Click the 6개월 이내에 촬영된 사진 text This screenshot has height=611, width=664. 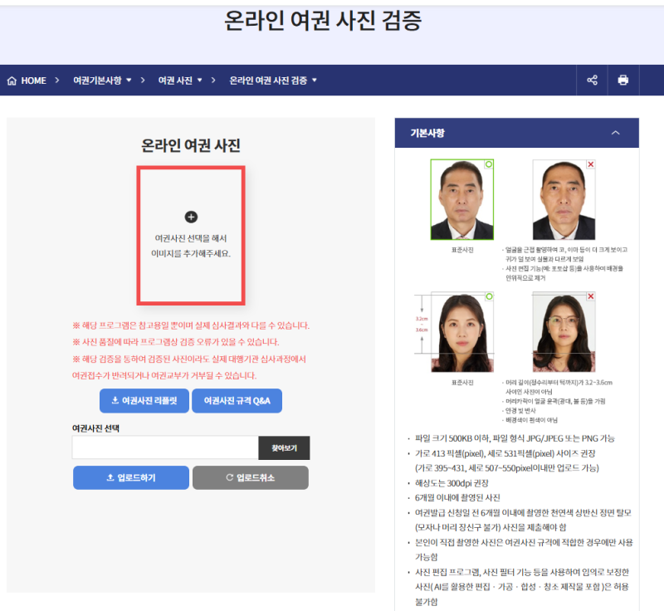(457, 497)
